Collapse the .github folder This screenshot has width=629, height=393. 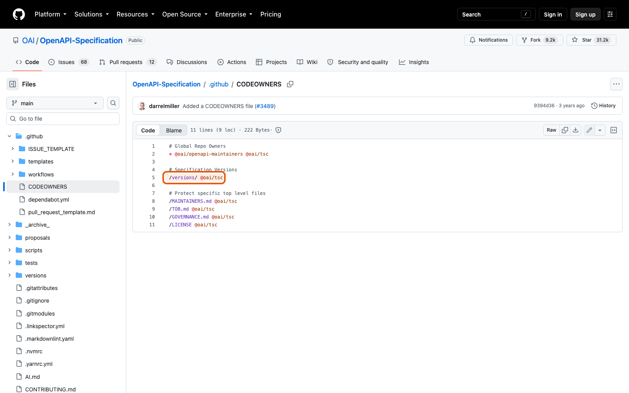(9, 136)
